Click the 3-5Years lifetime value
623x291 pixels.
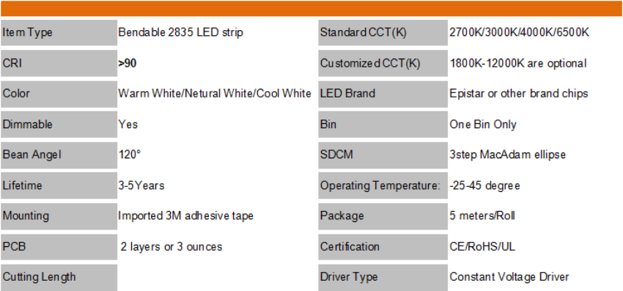tap(141, 185)
